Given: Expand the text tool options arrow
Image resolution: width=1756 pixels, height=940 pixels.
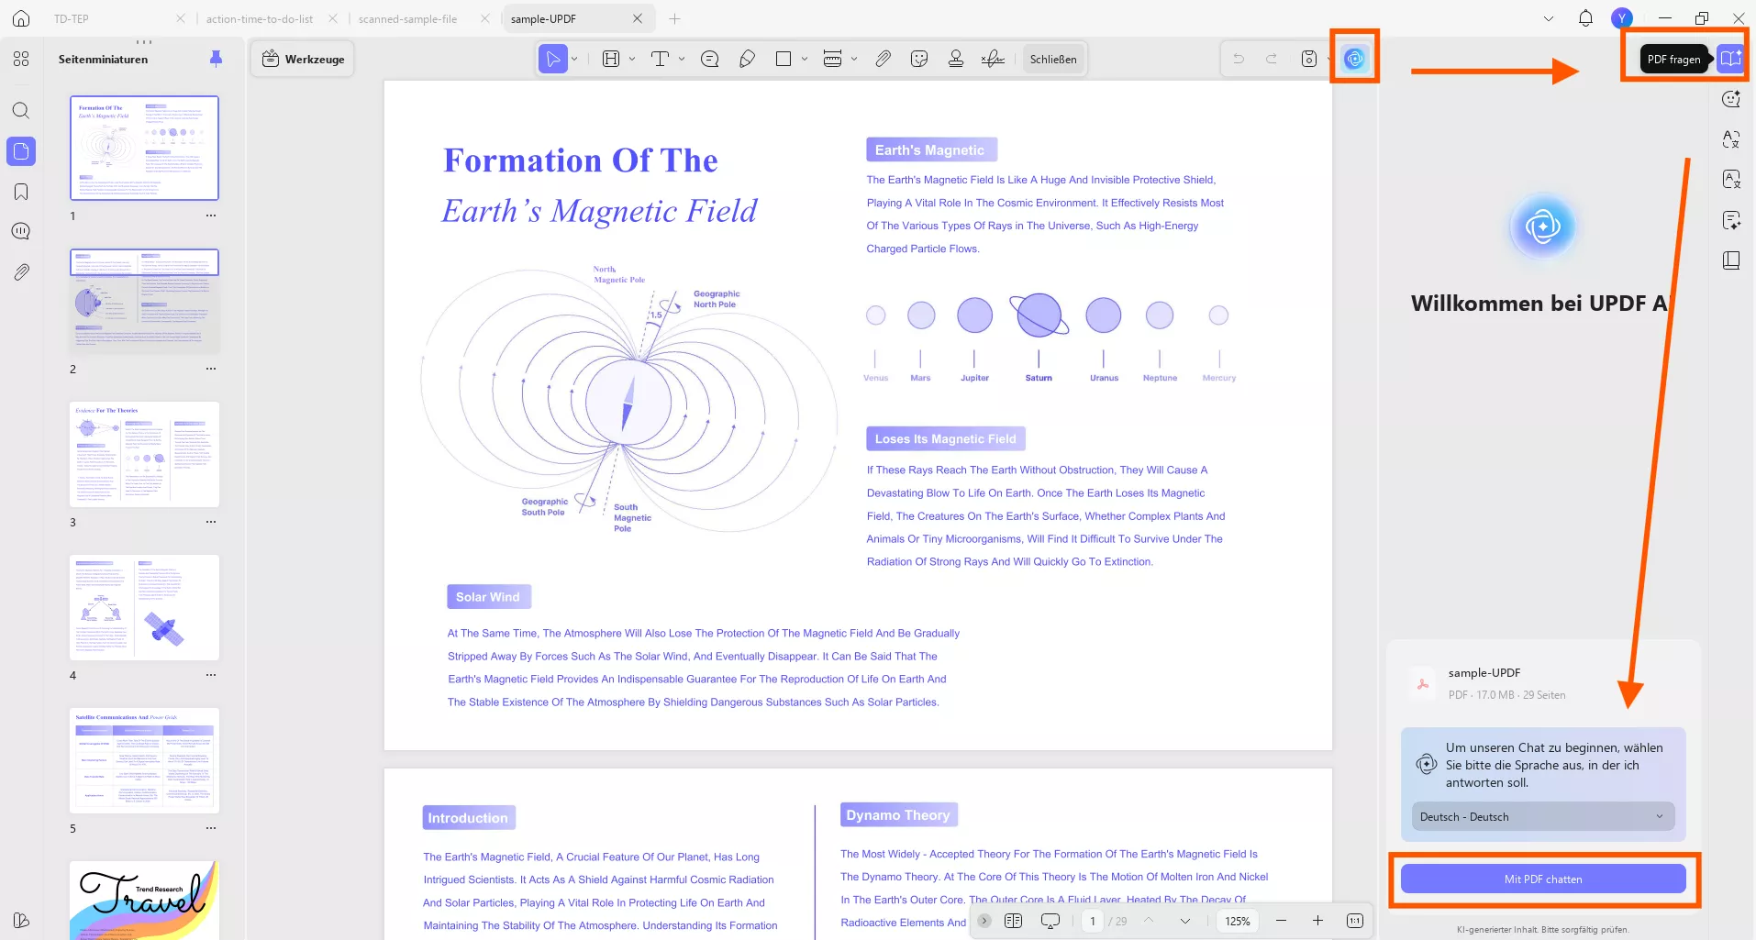Looking at the screenshot, I should point(682,59).
